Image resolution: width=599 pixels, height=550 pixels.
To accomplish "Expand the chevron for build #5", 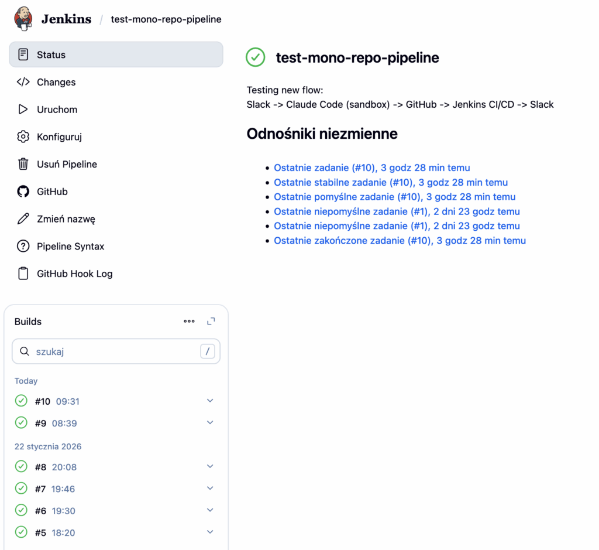I will point(210,532).
